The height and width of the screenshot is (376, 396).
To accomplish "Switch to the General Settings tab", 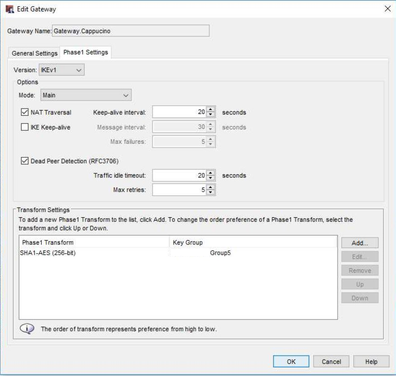I will [34, 53].
